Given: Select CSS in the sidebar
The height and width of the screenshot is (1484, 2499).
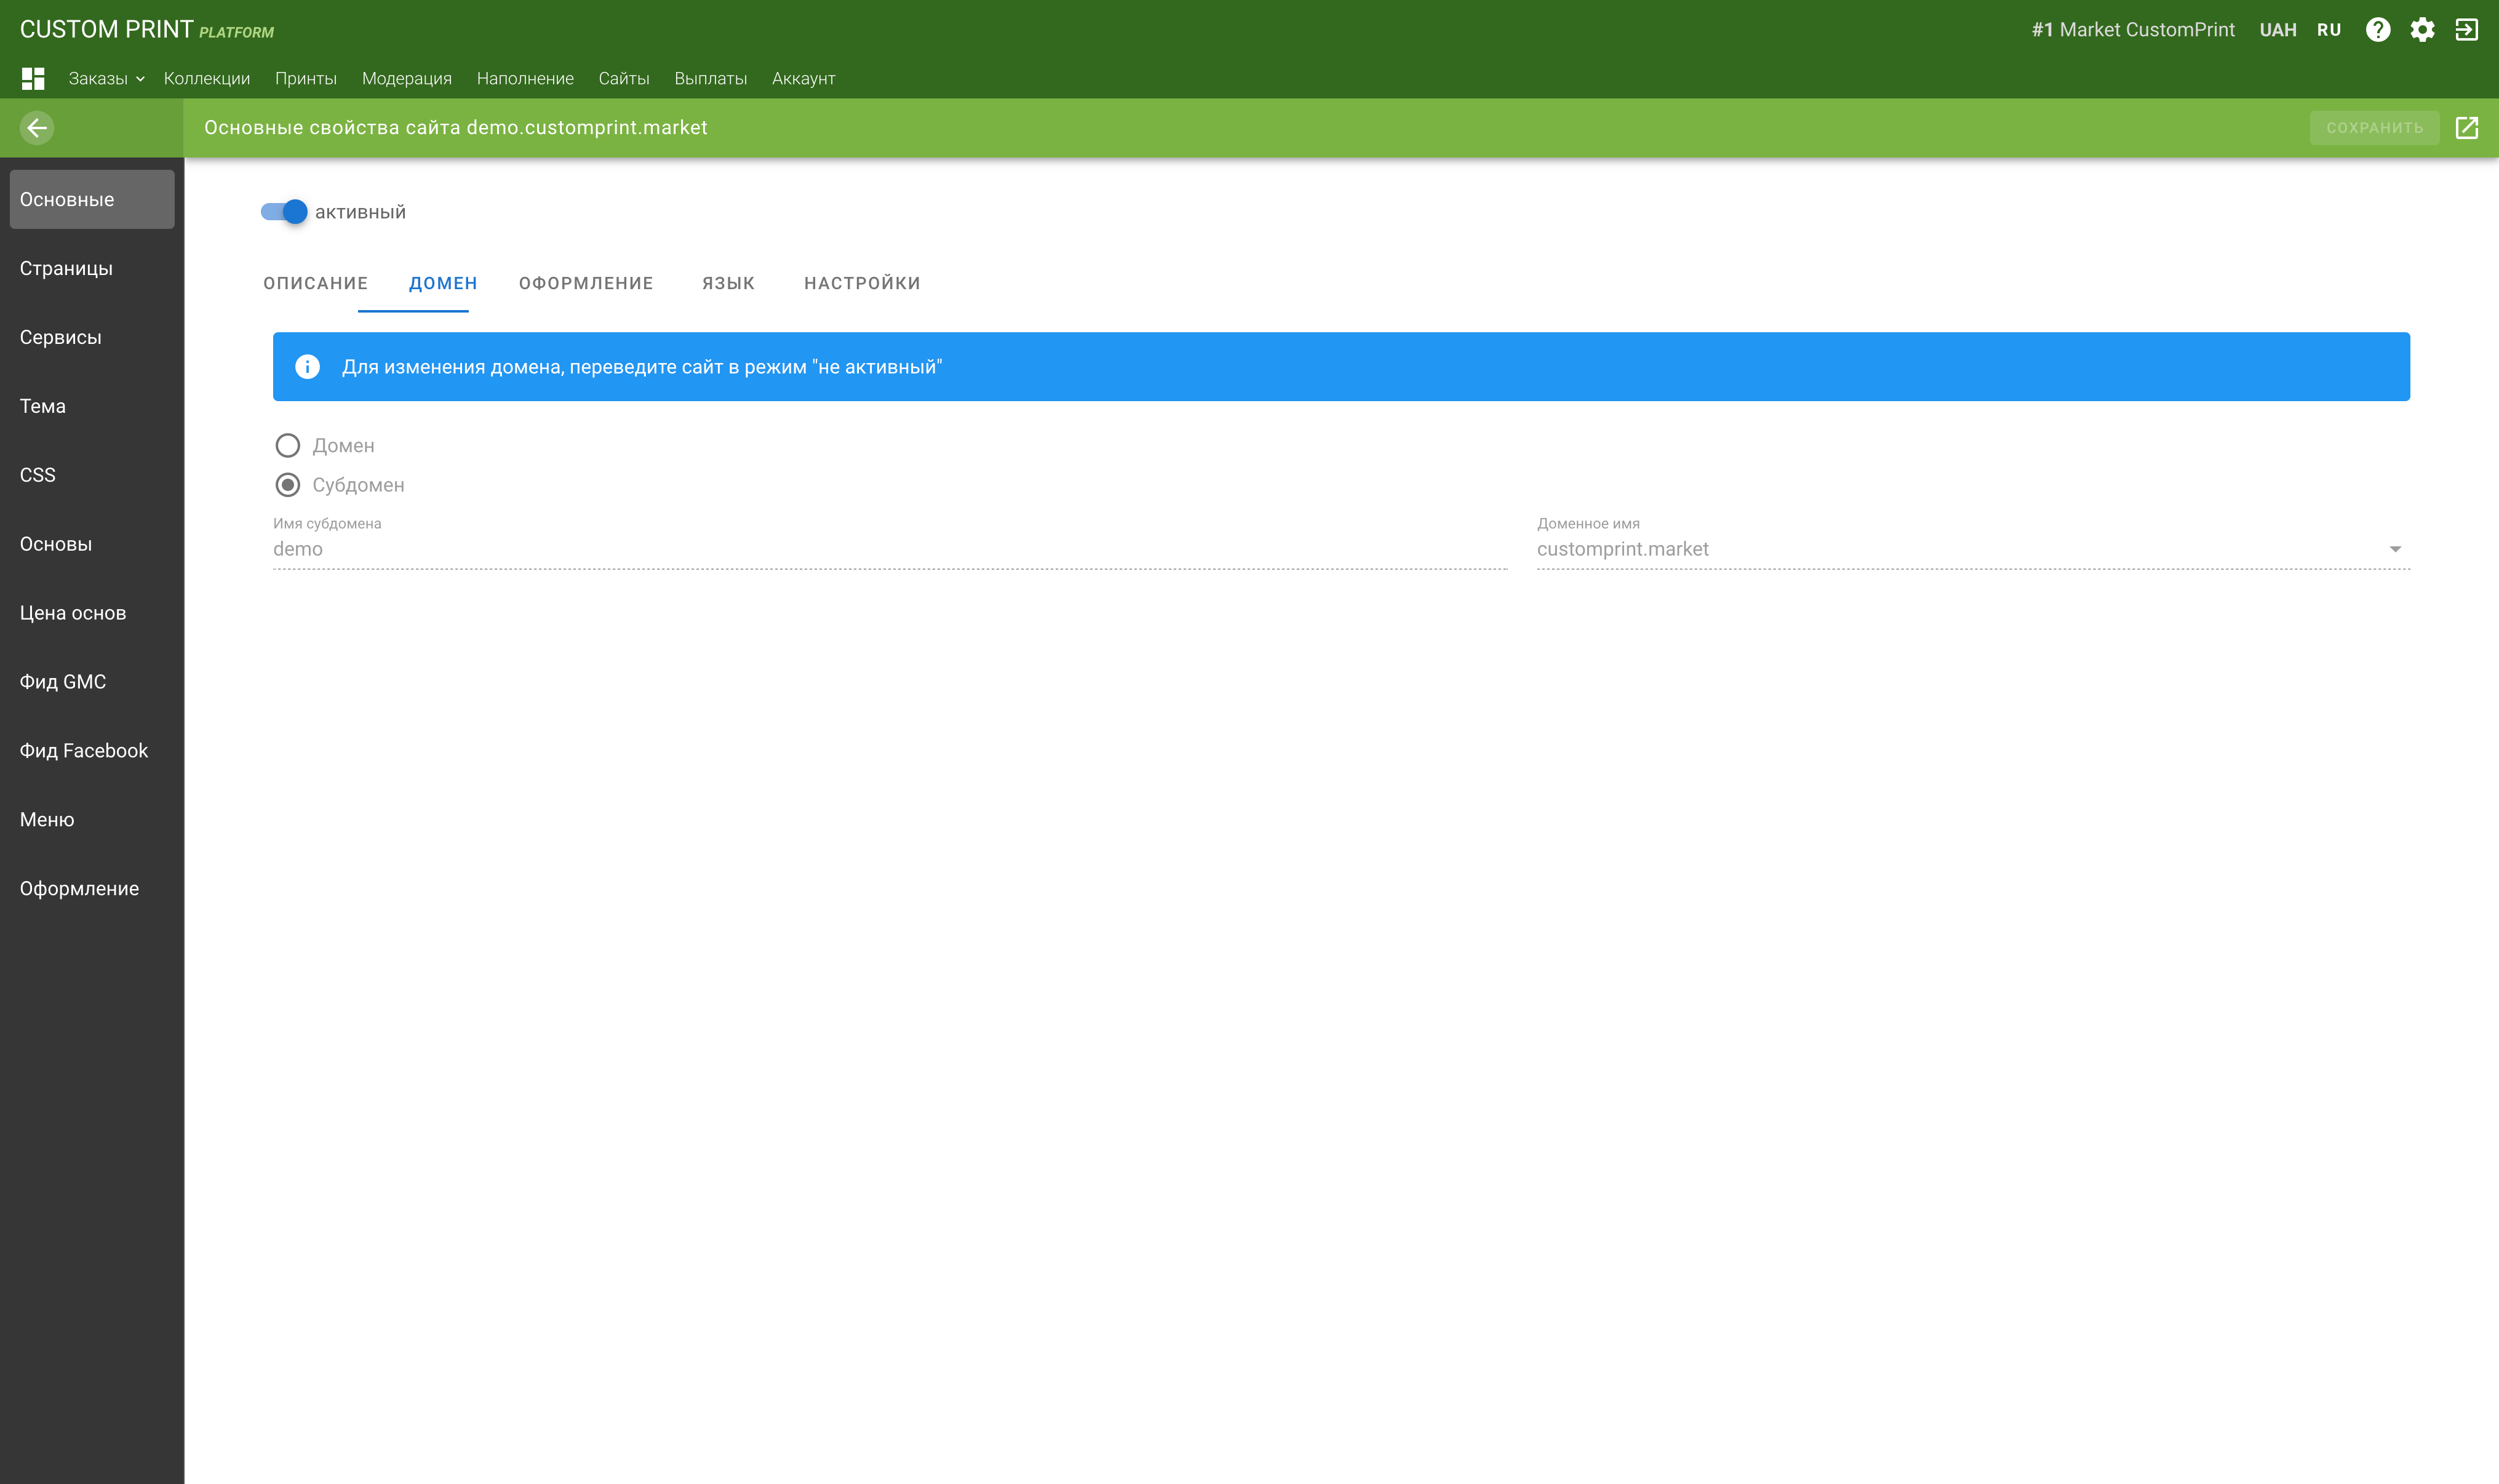Looking at the screenshot, I should [x=92, y=475].
